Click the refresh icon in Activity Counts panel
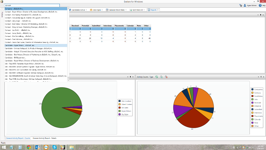This screenshot has width=266, height=150. click(x=157, y=77)
